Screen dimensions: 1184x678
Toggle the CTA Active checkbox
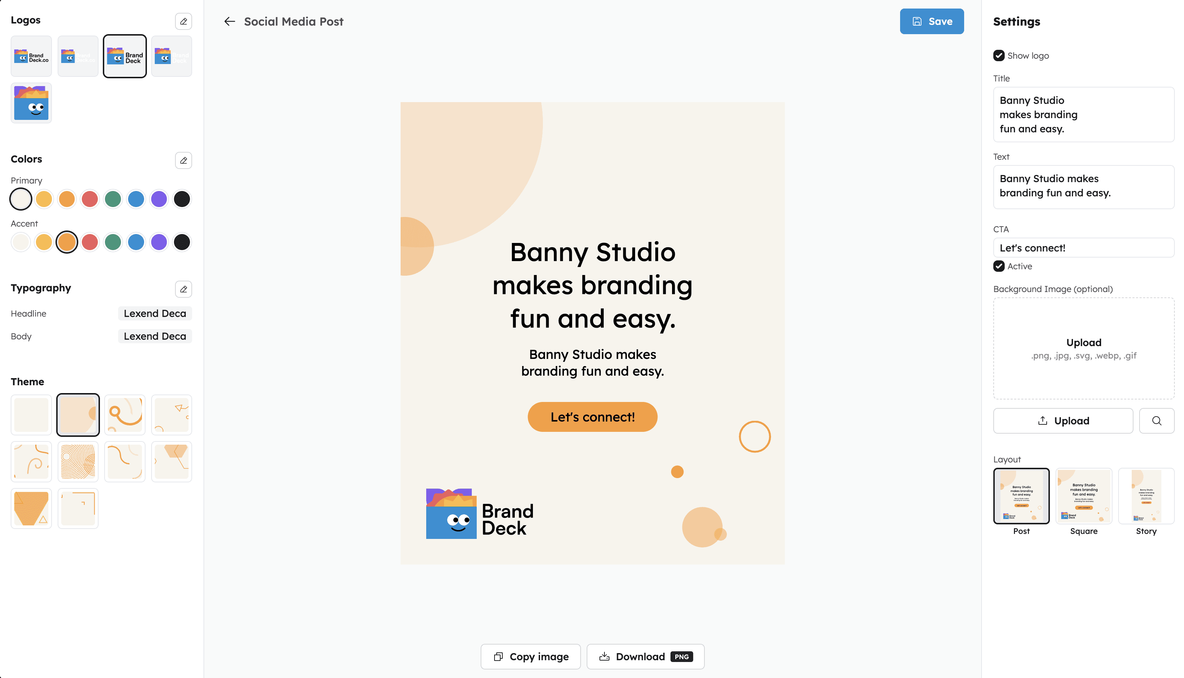[x=999, y=266]
